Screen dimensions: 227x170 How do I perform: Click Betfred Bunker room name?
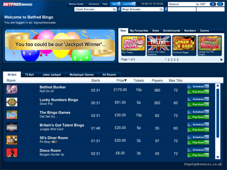pos(53,87)
